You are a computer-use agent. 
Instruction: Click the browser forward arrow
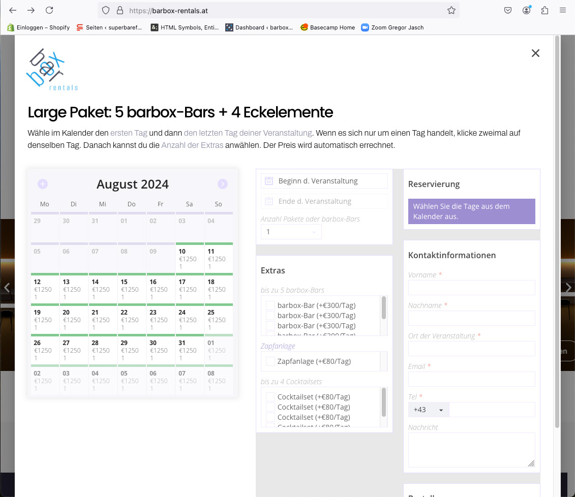pyautogui.click(x=31, y=10)
